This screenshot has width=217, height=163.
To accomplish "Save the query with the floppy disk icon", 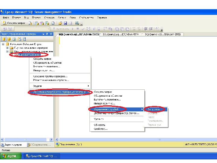I will click(65, 23).
